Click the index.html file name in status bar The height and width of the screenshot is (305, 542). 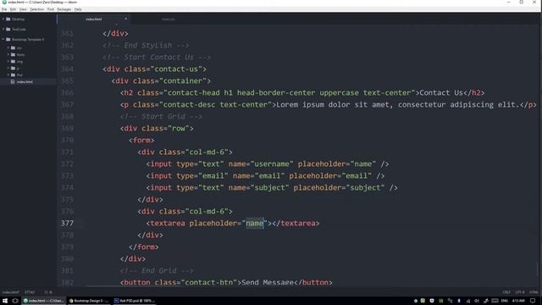[x=10, y=292]
